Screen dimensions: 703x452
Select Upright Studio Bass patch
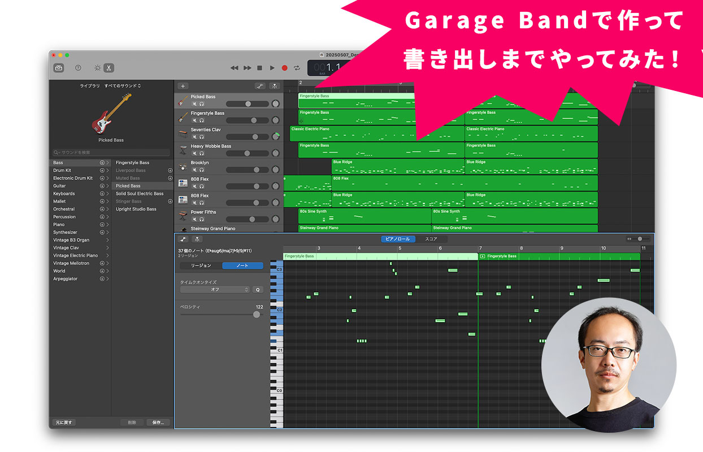pyautogui.click(x=136, y=209)
